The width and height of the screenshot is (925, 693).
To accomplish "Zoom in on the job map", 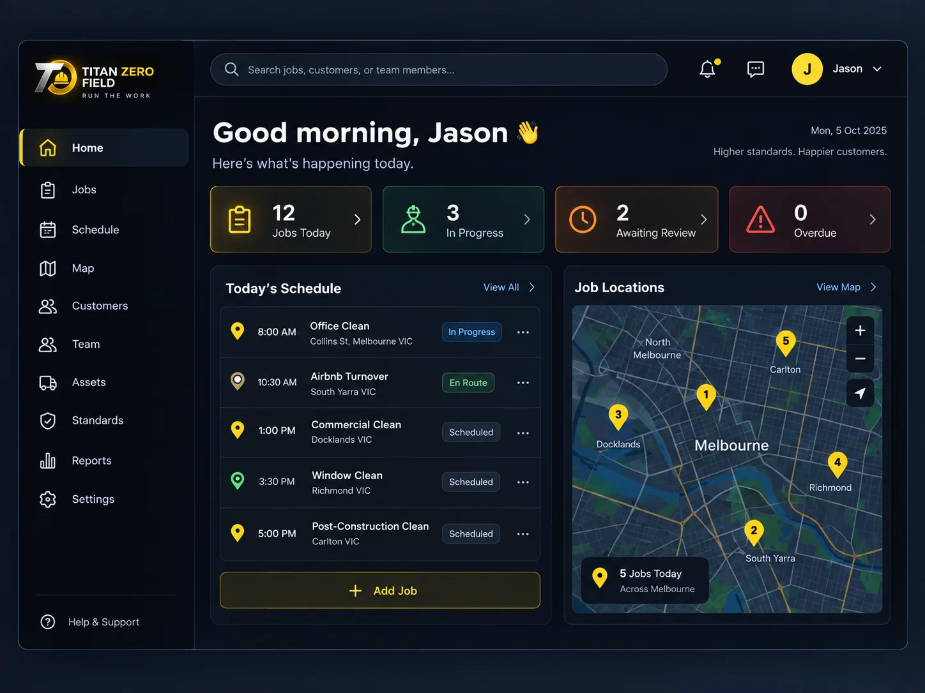I will [860, 331].
